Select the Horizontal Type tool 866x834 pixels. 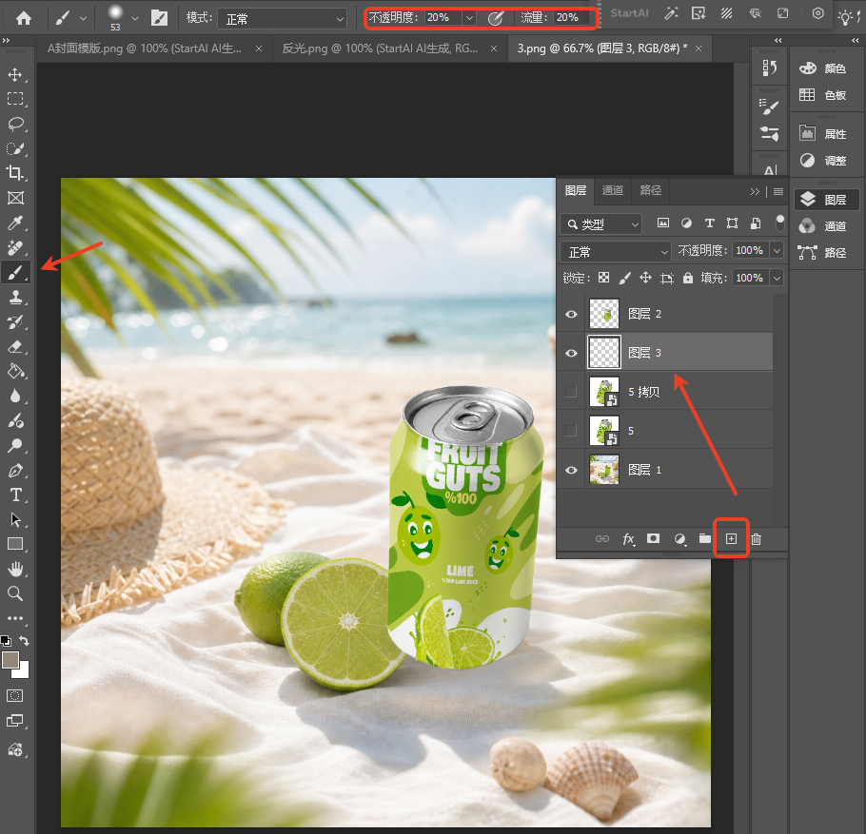[15, 495]
